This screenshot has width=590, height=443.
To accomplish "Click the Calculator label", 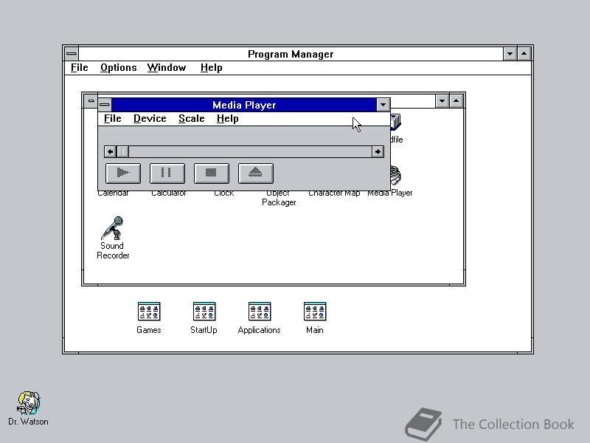I will (x=169, y=193).
